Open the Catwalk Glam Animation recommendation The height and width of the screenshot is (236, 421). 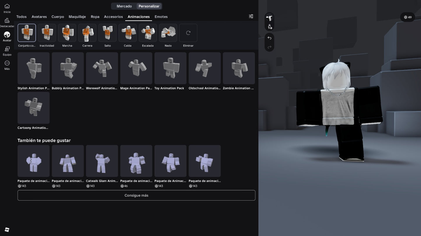[x=102, y=161]
